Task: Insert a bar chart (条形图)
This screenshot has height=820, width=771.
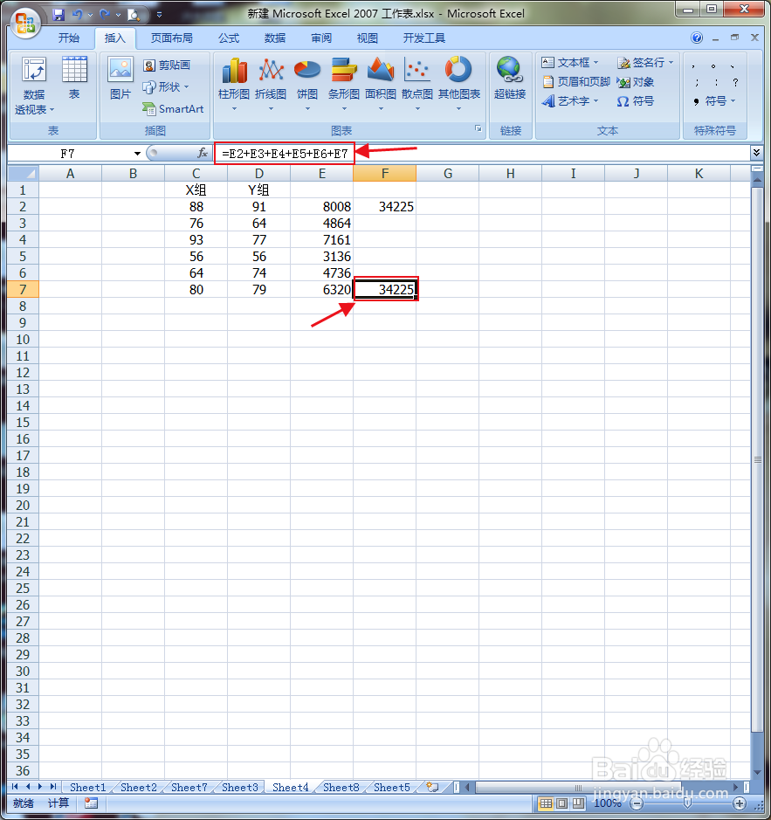Action: point(344,85)
